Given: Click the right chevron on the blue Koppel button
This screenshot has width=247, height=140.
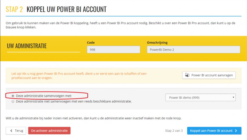Looking at the screenshot, I should pos(236,130).
